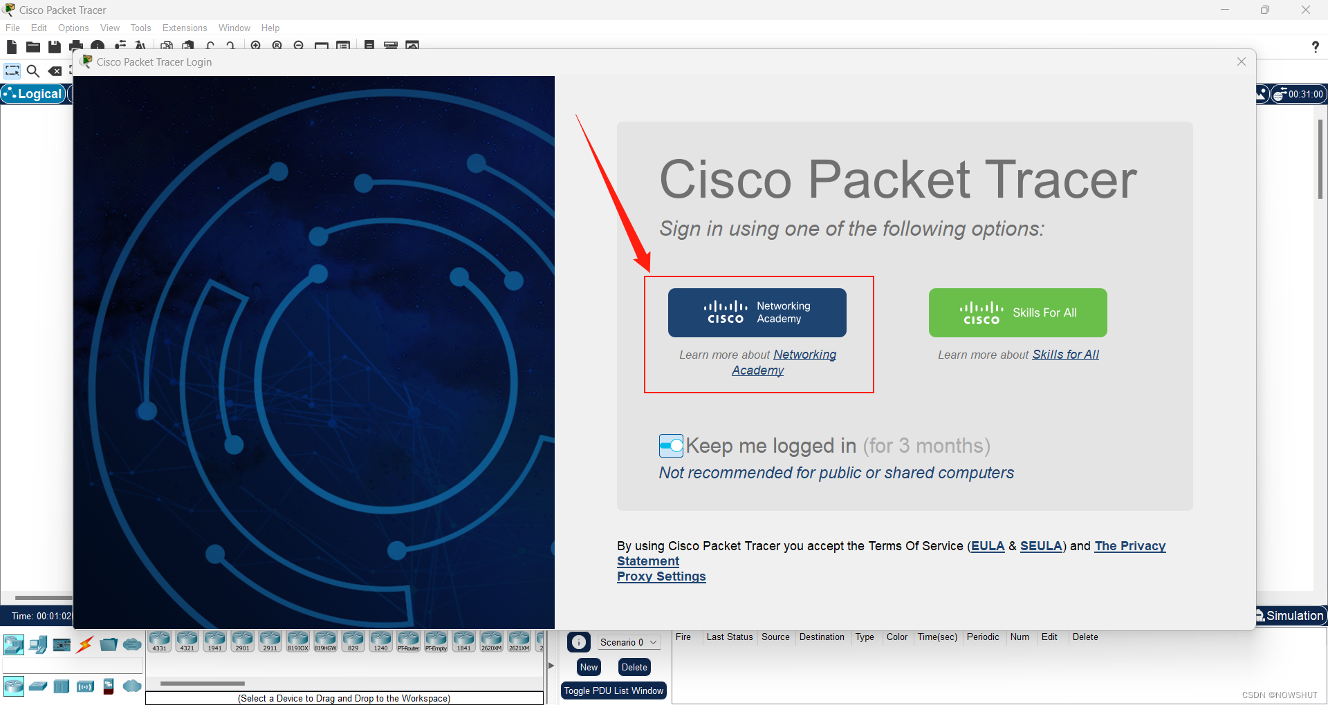The height and width of the screenshot is (705, 1328).
Task: Click the Print toolbar icon
Action: coord(76,46)
